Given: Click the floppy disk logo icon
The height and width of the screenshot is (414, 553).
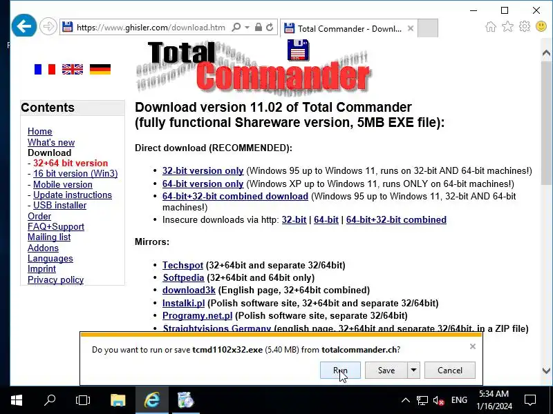Looking at the screenshot, I should (x=298, y=50).
